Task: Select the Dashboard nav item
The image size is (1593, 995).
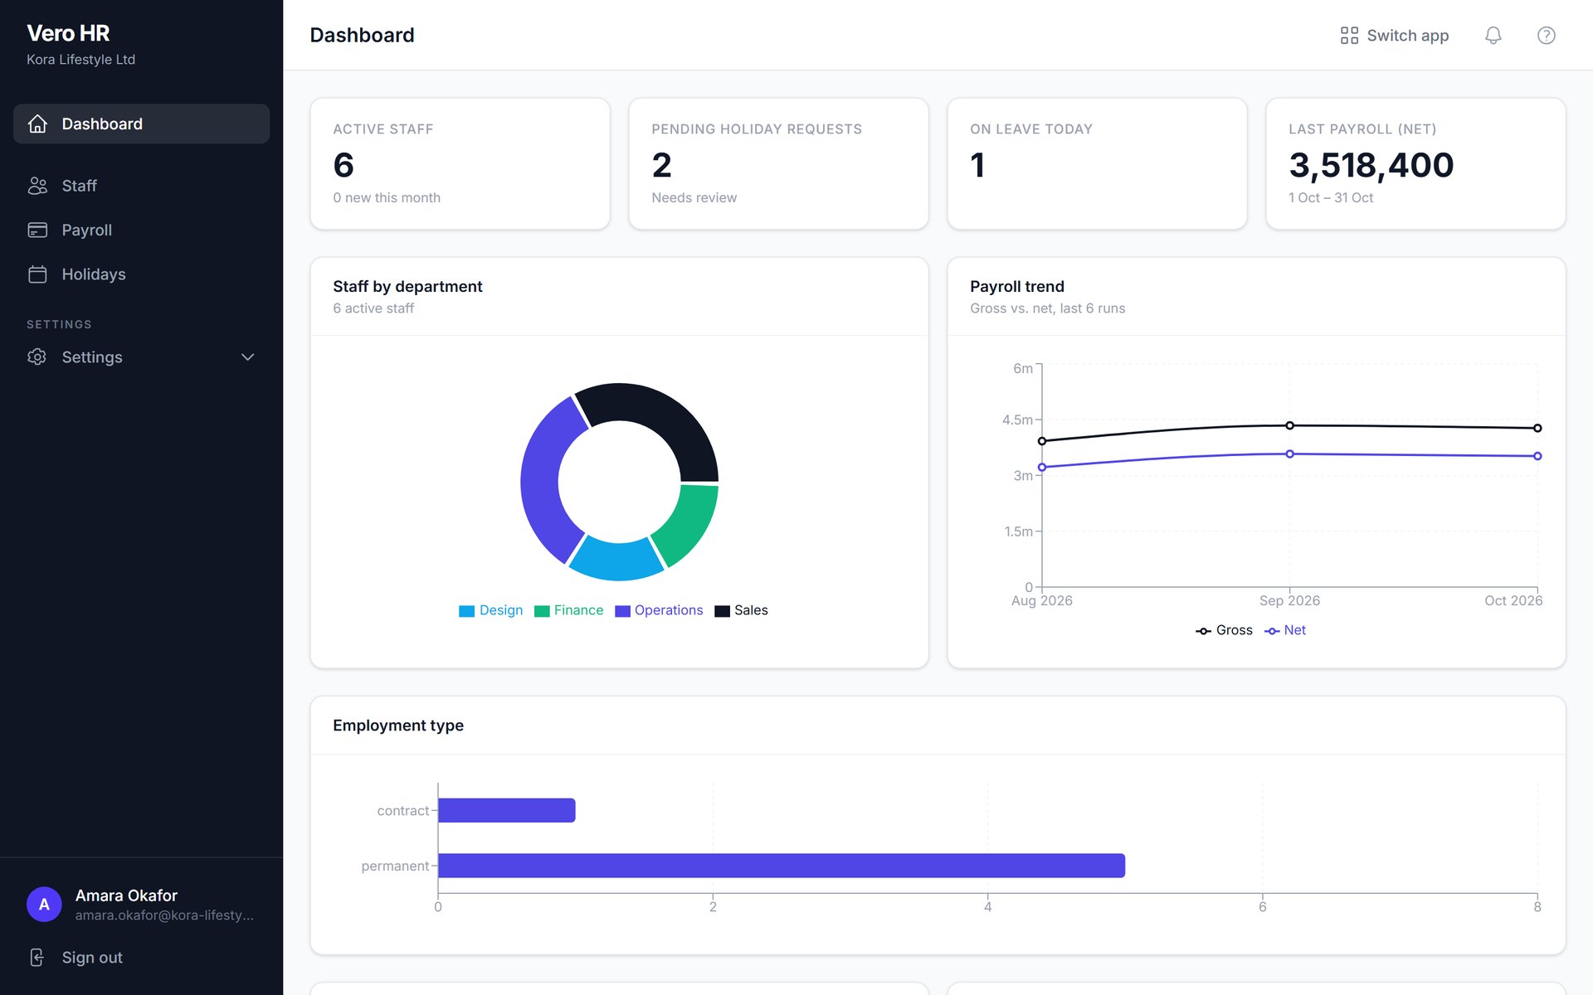Action: point(141,124)
